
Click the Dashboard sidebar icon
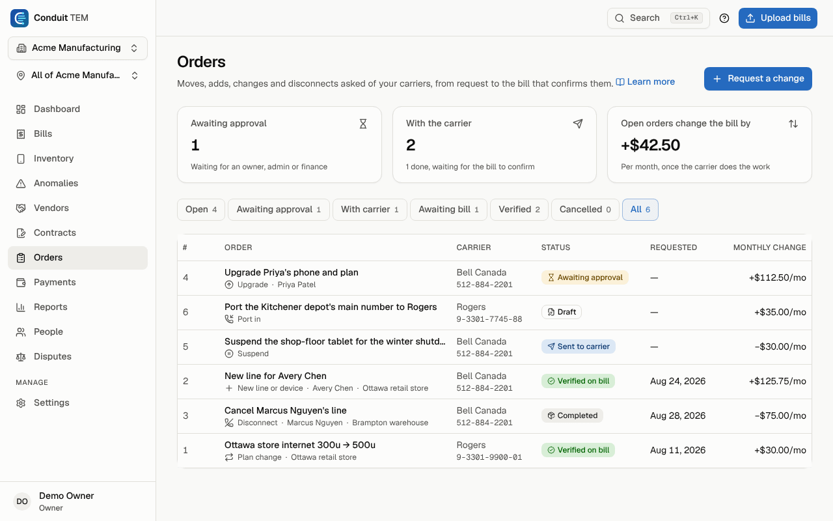pos(21,109)
